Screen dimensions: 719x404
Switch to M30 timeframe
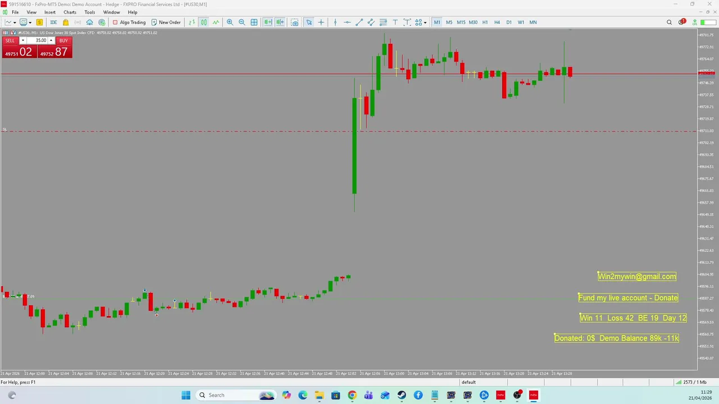[473, 22]
